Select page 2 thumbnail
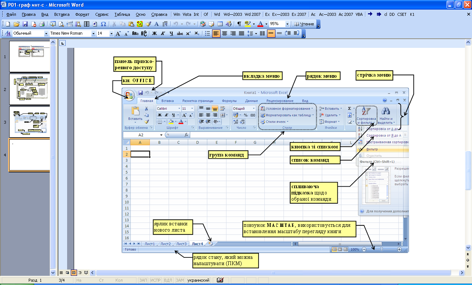 coord(29,89)
